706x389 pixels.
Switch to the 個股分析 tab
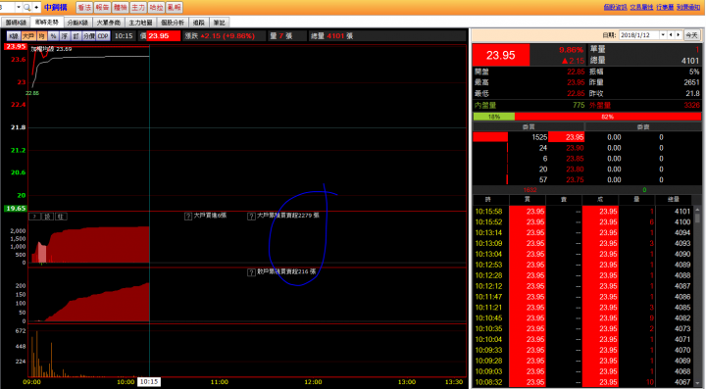click(x=173, y=23)
